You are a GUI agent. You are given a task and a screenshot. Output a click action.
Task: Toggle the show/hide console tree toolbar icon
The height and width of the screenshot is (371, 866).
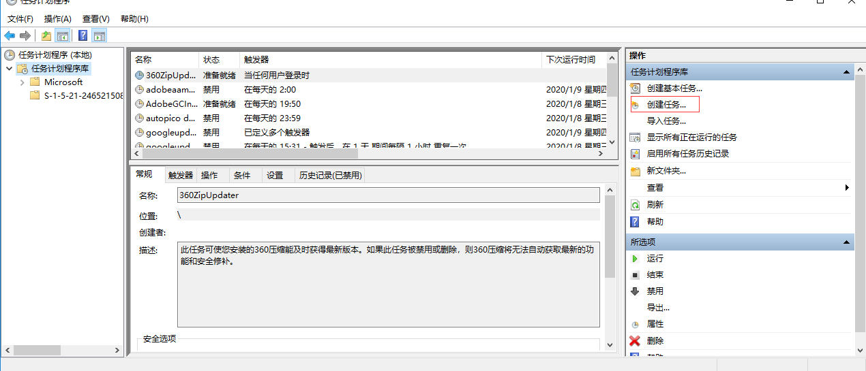[62, 35]
